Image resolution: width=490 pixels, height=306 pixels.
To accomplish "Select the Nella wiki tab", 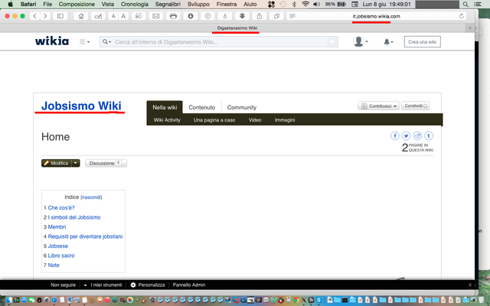I will pyautogui.click(x=165, y=107).
